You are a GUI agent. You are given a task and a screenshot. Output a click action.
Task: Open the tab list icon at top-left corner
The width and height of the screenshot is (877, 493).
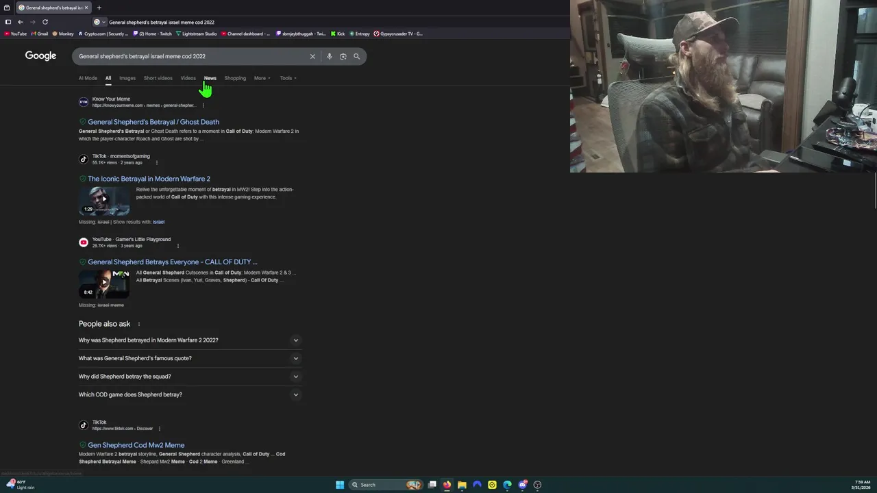(x=7, y=8)
